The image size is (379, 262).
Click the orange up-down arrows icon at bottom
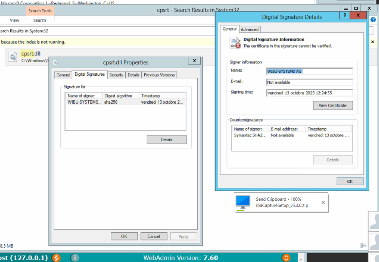pyautogui.click(x=286, y=258)
